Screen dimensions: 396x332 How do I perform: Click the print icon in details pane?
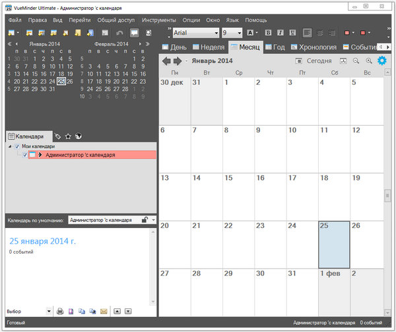coord(60,311)
